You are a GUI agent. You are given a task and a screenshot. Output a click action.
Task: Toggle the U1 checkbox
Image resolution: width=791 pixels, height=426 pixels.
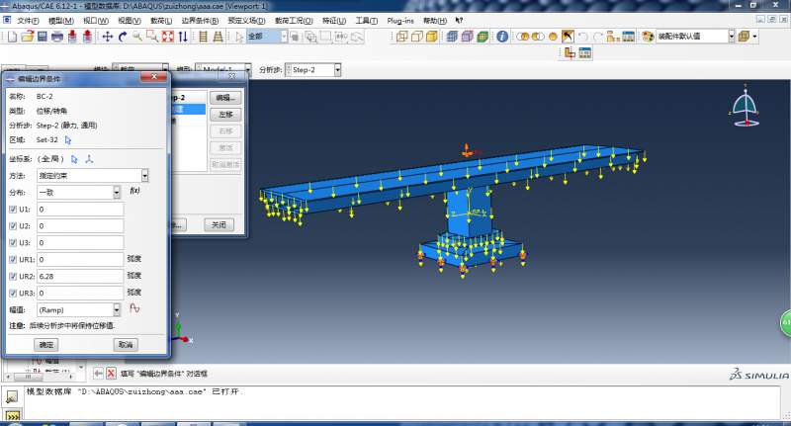13,210
